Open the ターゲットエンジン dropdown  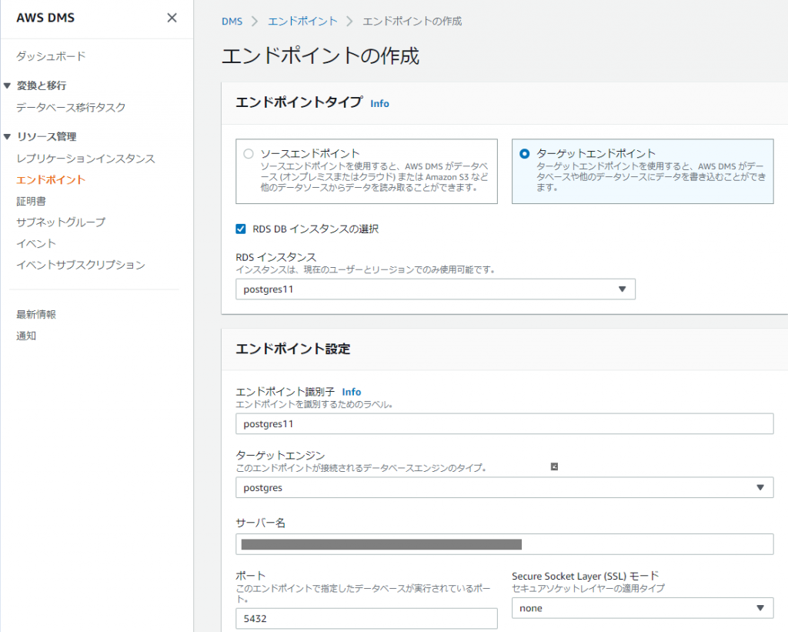505,488
